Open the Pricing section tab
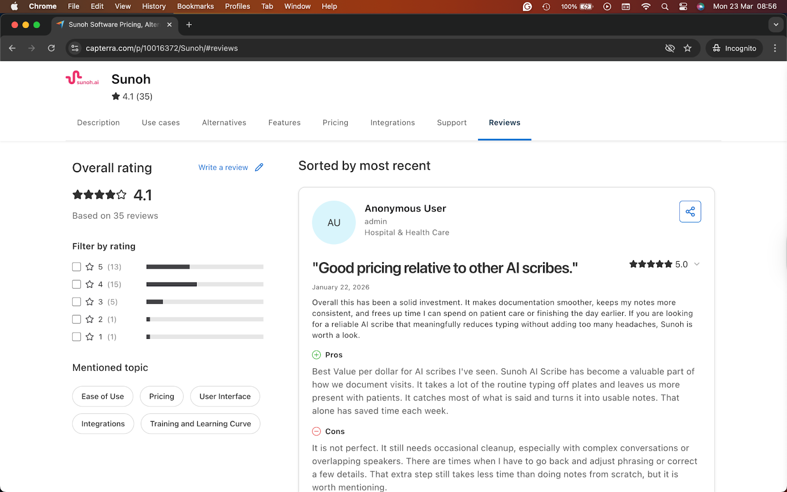Image resolution: width=787 pixels, height=492 pixels. tap(335, 123)
